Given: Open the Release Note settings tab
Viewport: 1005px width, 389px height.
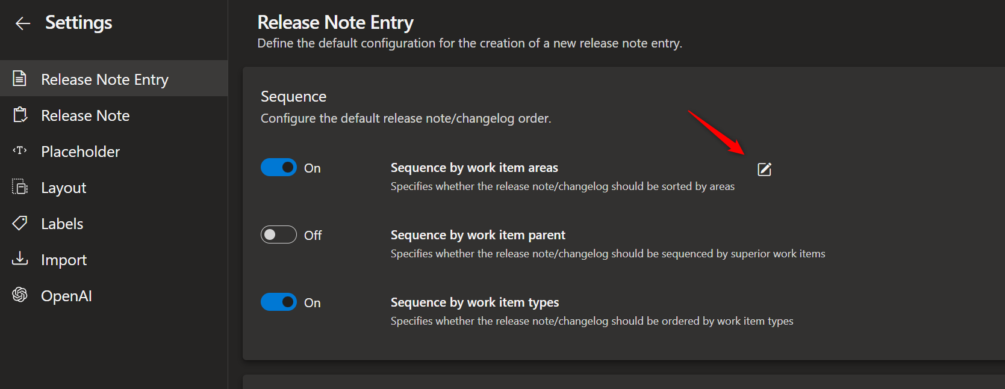Looking at the screenshot, I should (x=85, y=115).
